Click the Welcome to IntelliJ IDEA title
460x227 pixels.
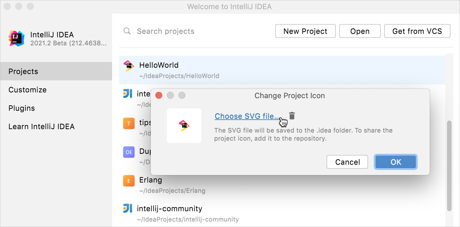(229, 7)
